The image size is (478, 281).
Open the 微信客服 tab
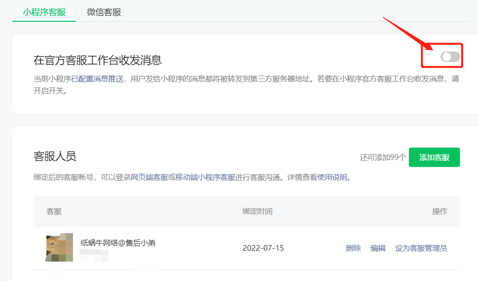tap(104, 12)
